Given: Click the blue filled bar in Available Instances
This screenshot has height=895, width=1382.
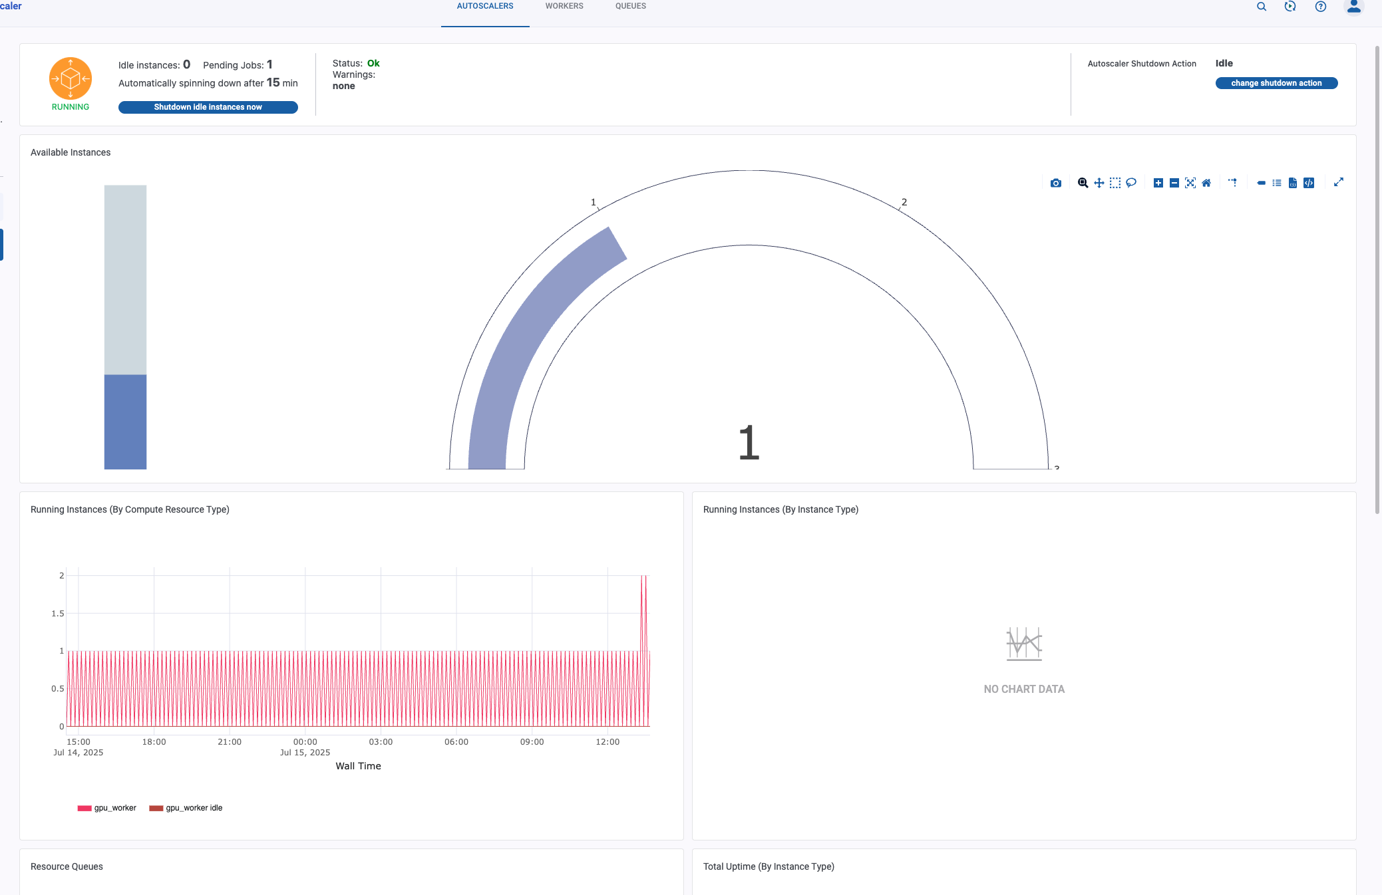Looking at the screenshot, I should (125, 422).
